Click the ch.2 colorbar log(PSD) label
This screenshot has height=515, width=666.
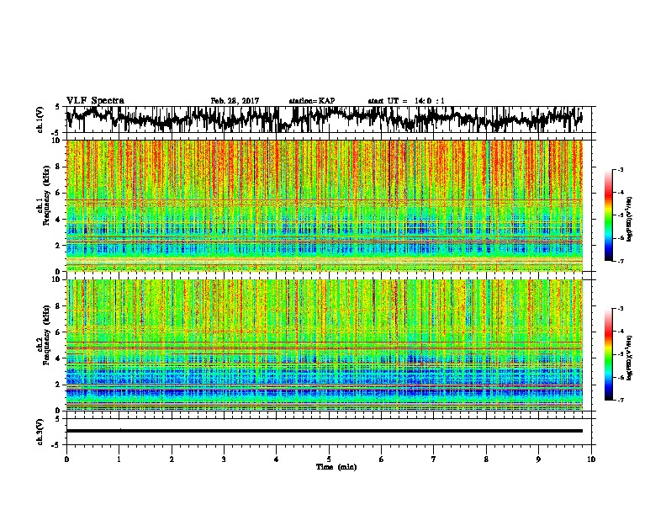(630, 358)
